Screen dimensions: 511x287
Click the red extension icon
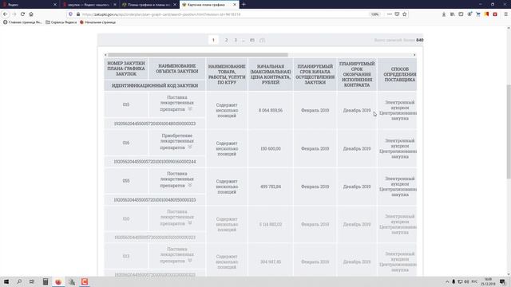pos(495,14)
